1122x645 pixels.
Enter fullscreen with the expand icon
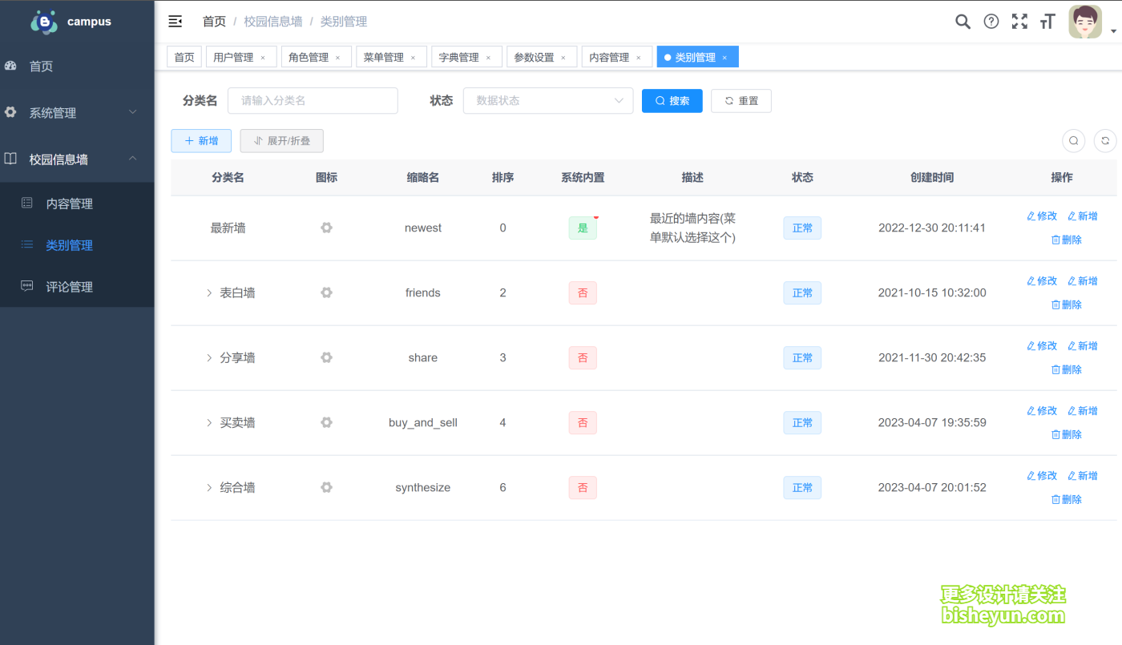1019,21
